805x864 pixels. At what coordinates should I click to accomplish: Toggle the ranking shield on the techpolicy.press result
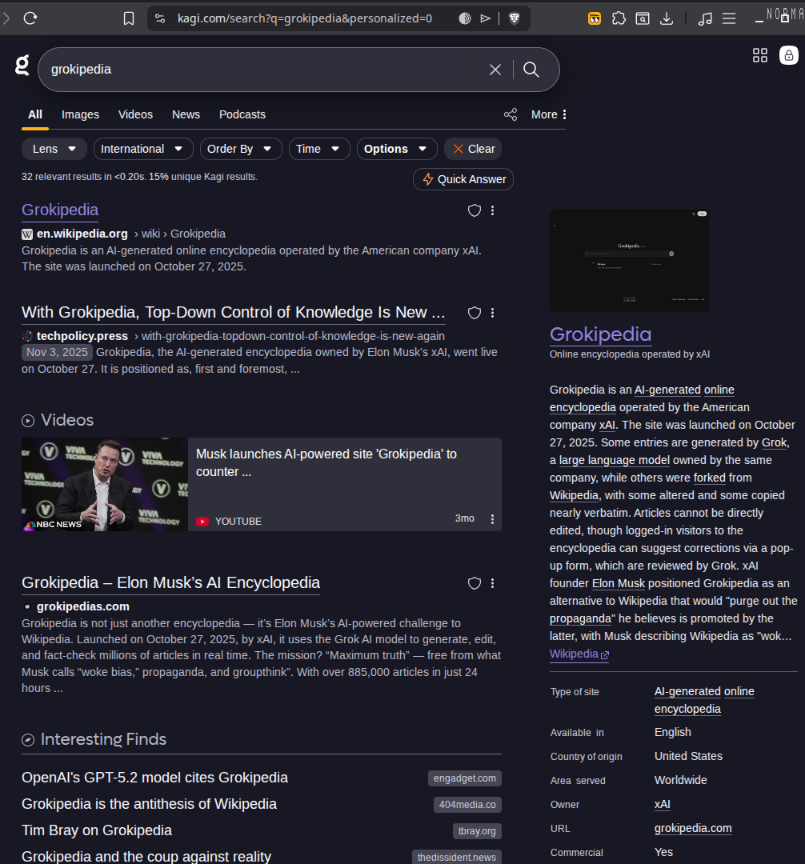(474, 313)
